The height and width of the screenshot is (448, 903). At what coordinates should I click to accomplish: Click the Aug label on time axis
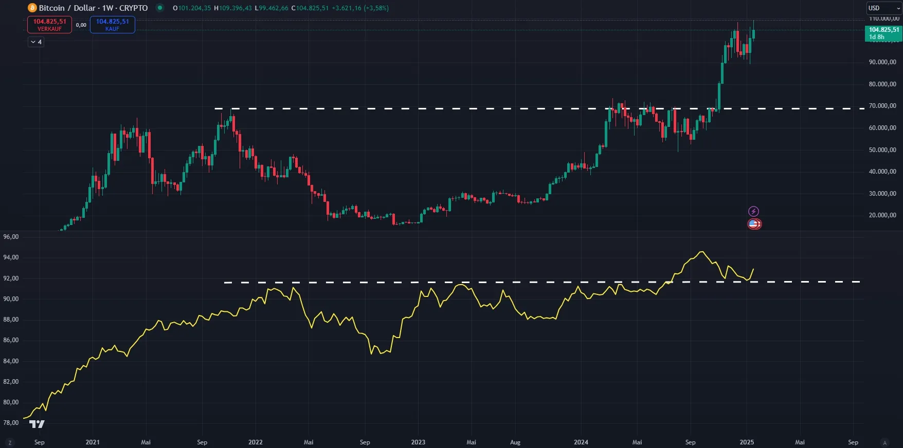click(x=515, y=442)
